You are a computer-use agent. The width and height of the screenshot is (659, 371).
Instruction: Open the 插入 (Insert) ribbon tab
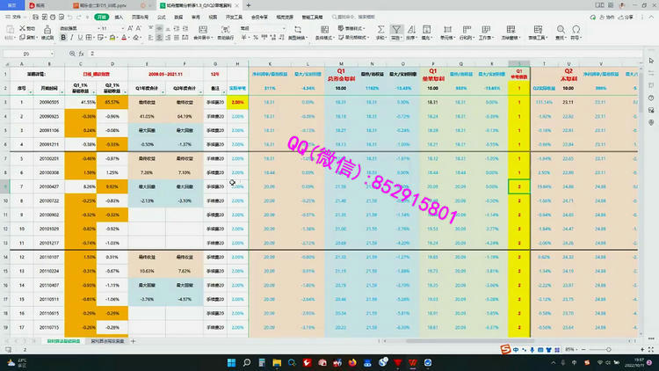[x=120, y=17]
